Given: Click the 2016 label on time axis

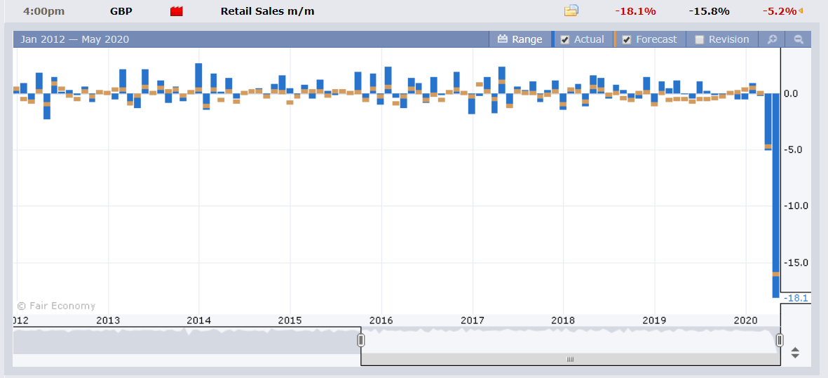Looking at the screenshot, I should click(x=381, y=320).
